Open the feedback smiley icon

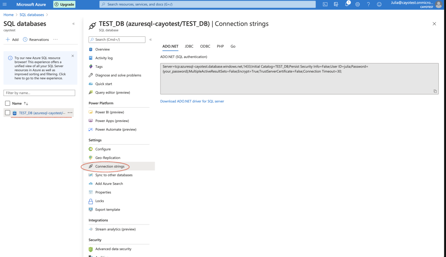coord(379,4)
